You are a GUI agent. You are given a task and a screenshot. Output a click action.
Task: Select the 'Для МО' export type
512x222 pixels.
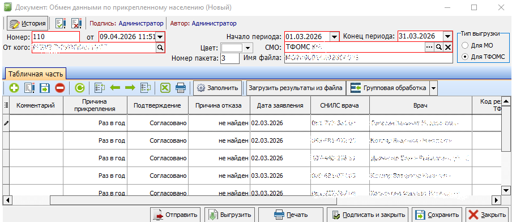466,45
